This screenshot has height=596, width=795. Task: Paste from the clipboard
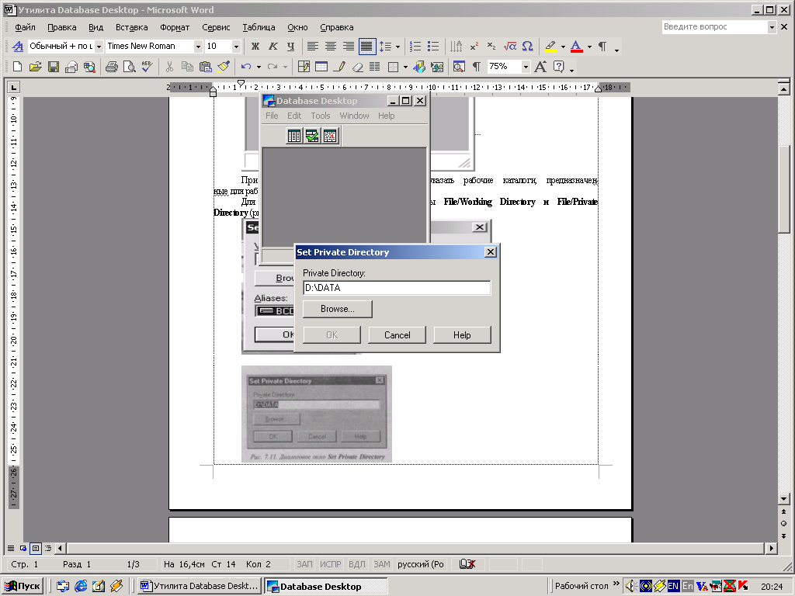pos(205,67)
